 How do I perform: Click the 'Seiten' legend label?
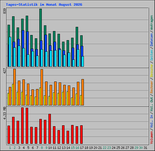pos(152,55)
